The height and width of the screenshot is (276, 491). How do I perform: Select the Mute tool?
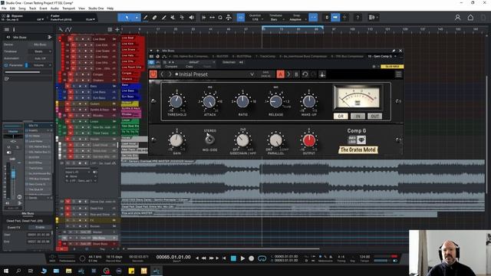click(x=173, y=18)
